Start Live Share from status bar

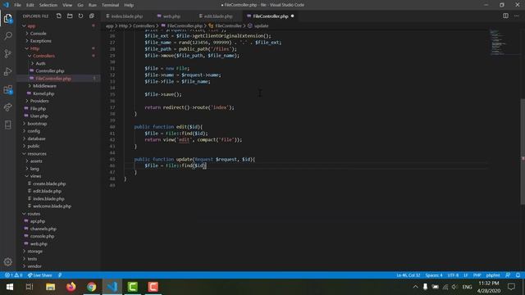click(x=40, y=275)
